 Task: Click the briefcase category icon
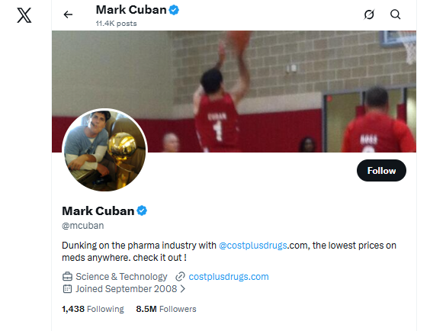coord(67,276)
